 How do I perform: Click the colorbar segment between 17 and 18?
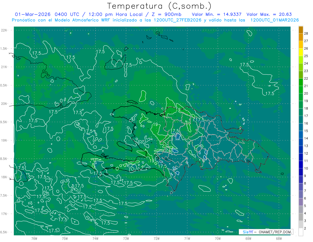pyautogui.click(x=301, y=112)
